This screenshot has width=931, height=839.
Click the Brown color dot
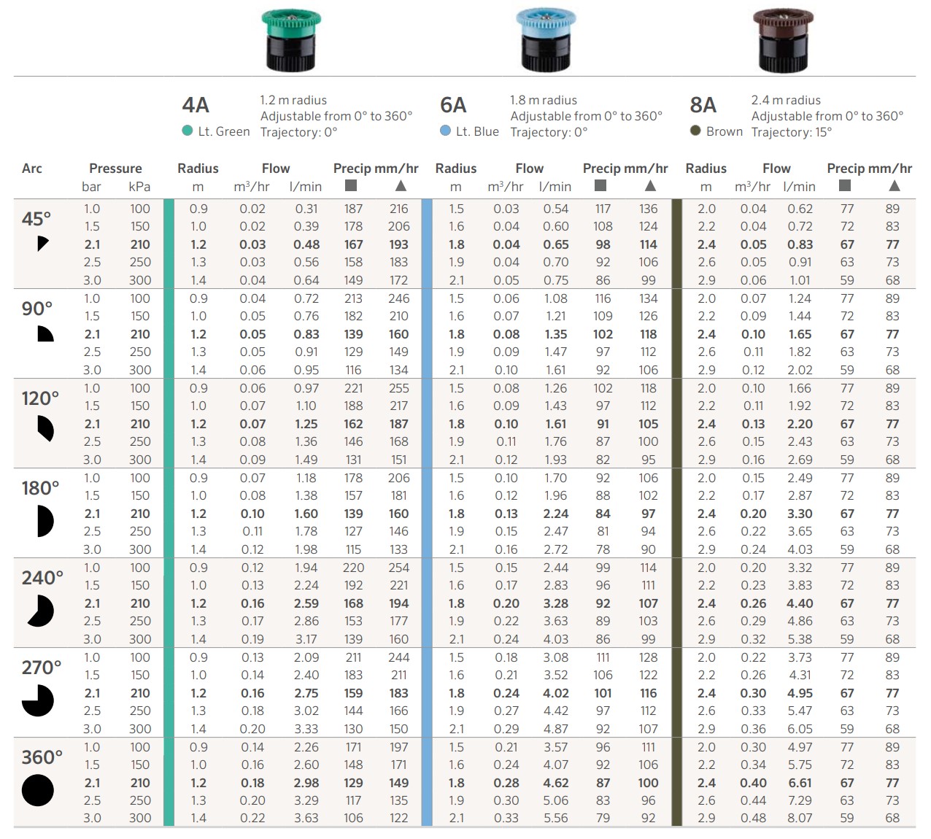pyautogui.click(x=695, y=131)
